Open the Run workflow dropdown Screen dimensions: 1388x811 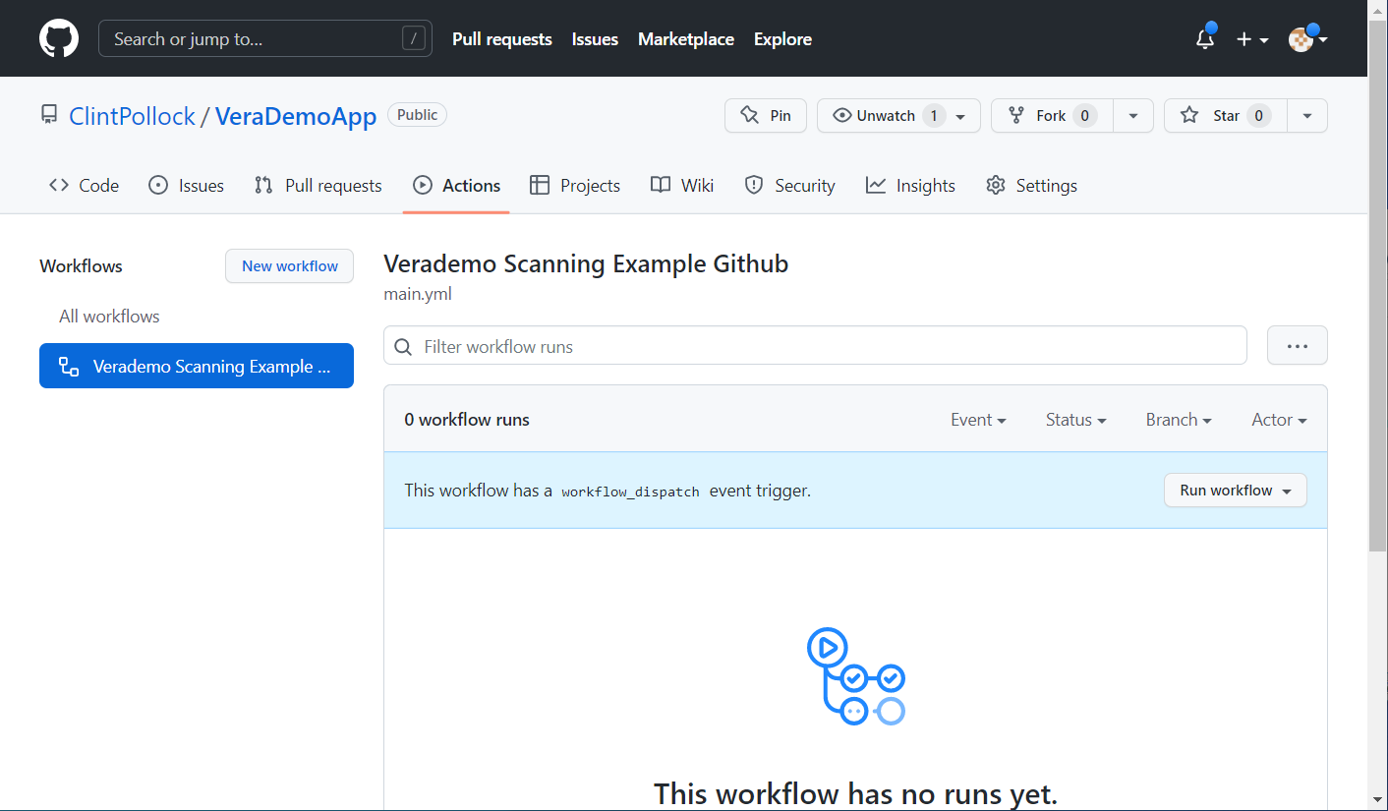[x=1236, y=490]
